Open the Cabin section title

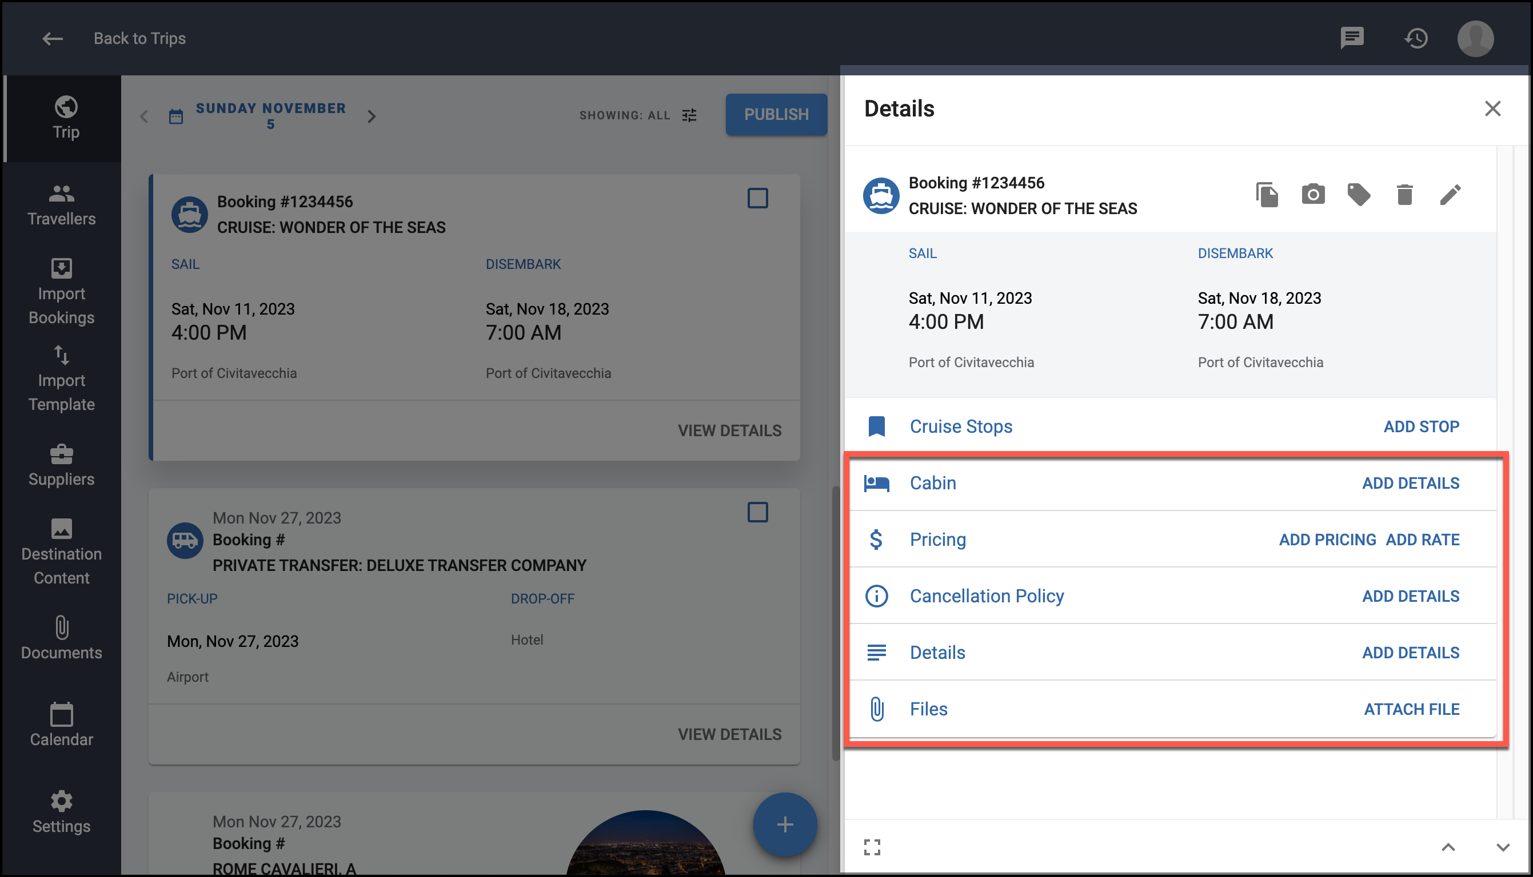pyautogui.click(x=933, y=483)
